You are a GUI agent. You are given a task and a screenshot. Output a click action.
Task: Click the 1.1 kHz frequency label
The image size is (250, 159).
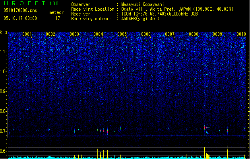point(4,52)
